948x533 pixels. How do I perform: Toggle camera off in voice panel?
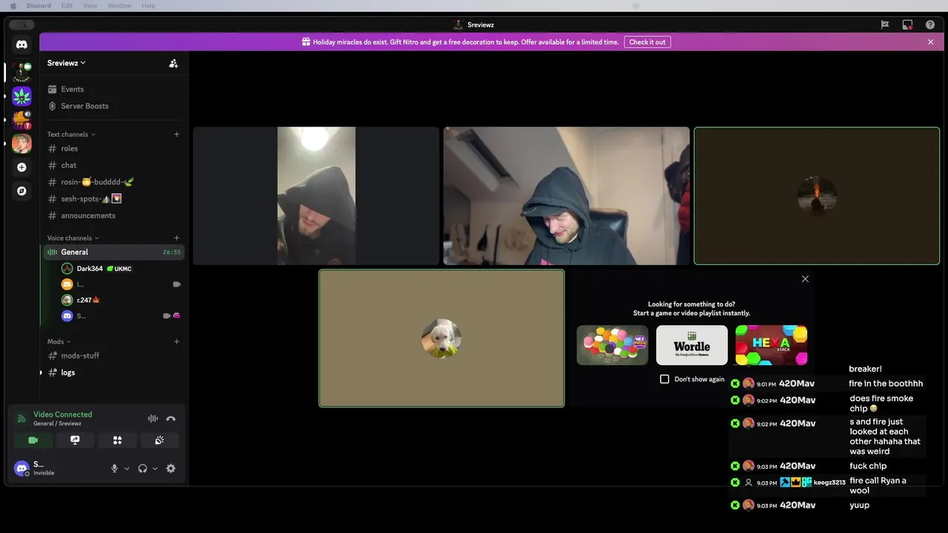pos(33,440)
